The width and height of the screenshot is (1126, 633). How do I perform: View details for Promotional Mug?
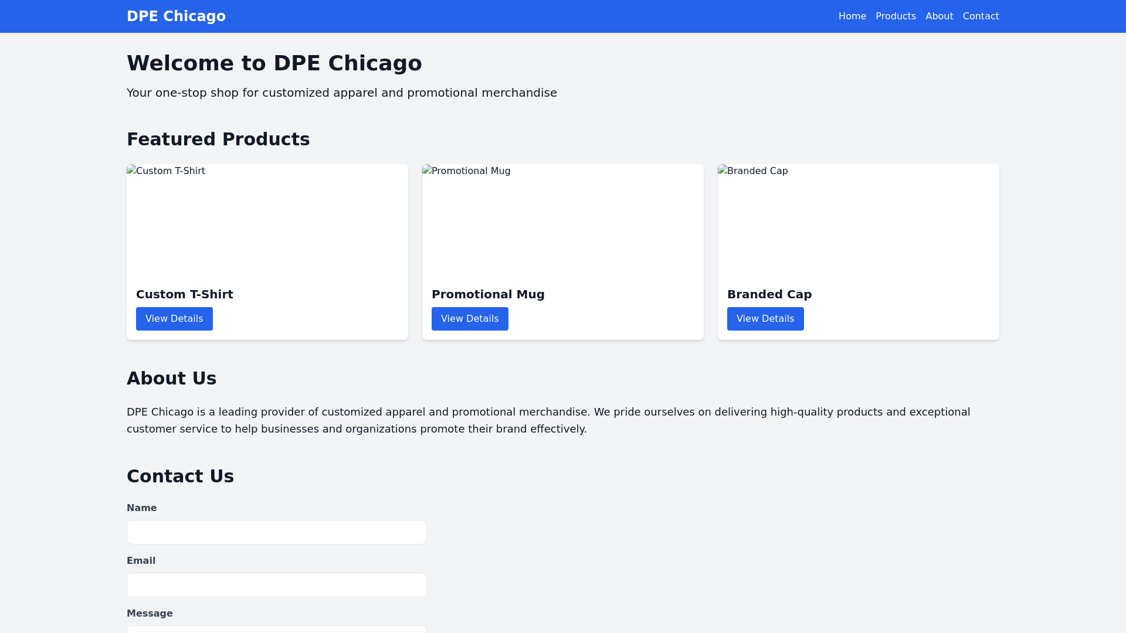[470, 319]
